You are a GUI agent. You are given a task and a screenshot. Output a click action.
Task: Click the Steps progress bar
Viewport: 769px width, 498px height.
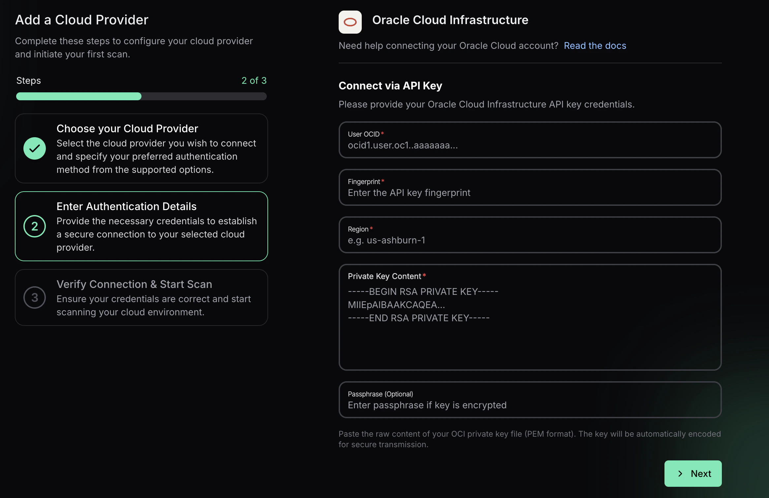click(141, 96)
